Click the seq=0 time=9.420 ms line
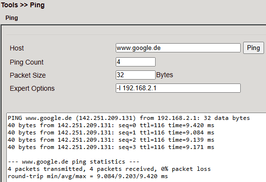This screenshot has width=266, height=182. click(111, 125)
